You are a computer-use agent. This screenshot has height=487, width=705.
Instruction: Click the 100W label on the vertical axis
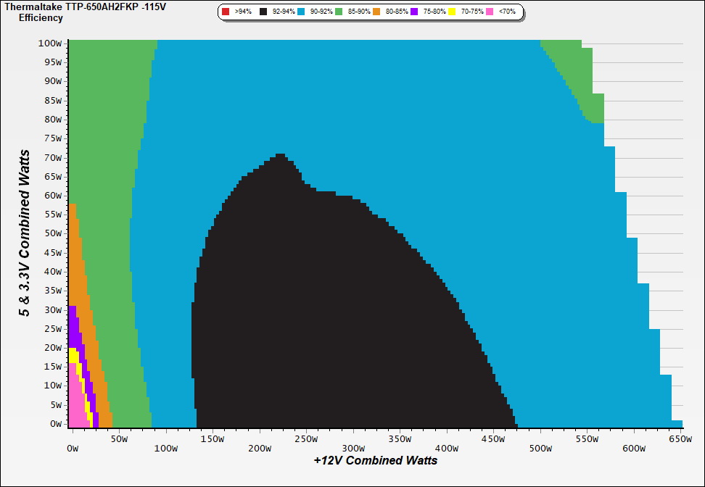click(50, 43)
